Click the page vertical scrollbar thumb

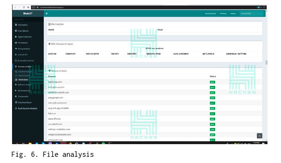[x=267, y=62]
